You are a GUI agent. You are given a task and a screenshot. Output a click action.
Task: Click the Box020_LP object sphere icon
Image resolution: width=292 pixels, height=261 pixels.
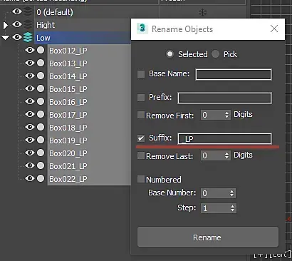coord(41,153)
